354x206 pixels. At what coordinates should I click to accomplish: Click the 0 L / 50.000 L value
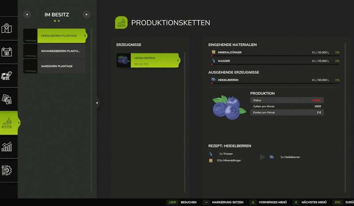tap(320, 80)
